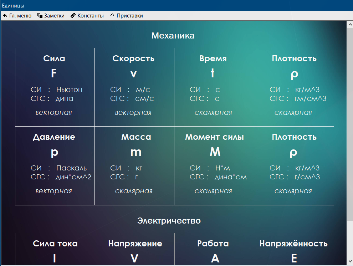Viewport: 353px width, 266px height.
Task: Select the Механика section heading
Action: 173,36
